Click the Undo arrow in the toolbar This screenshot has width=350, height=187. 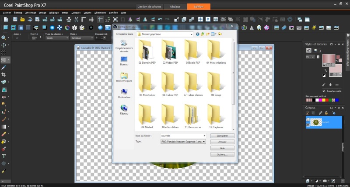[x=160, y=20]
